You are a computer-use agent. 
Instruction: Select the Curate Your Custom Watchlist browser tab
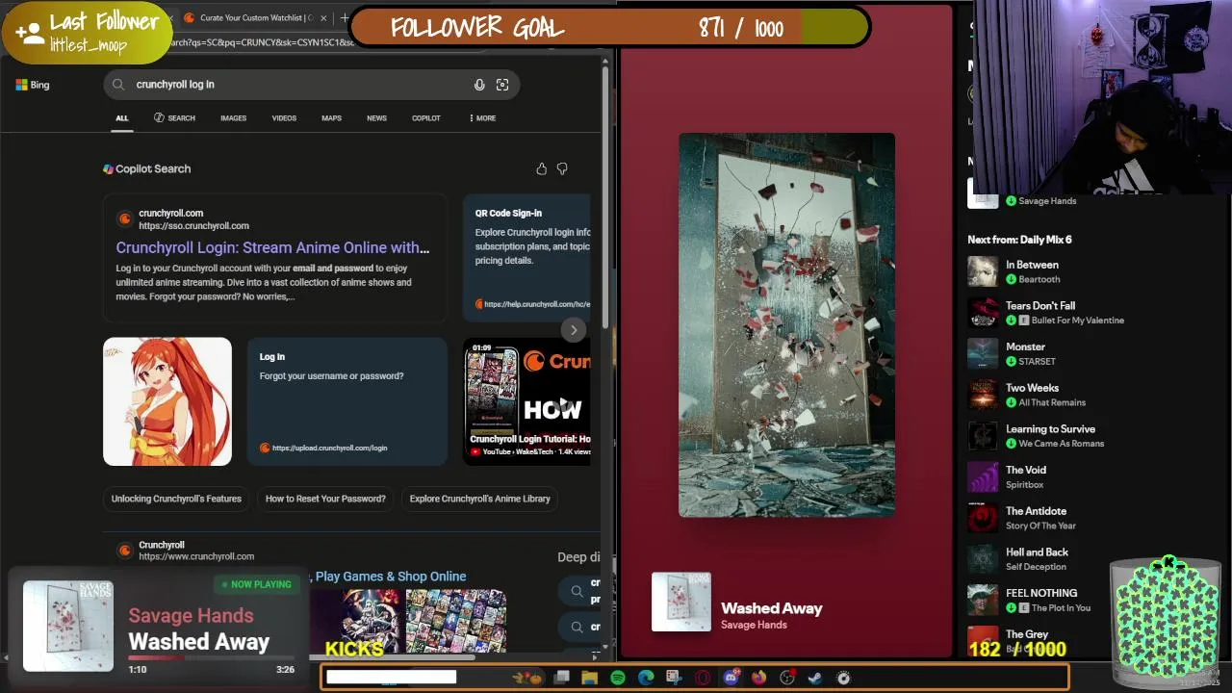[256, 17]
